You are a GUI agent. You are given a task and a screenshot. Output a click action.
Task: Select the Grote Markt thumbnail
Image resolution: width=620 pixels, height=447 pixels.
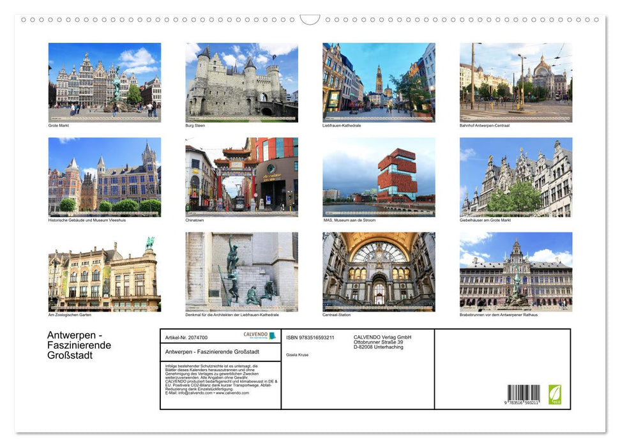104,82
